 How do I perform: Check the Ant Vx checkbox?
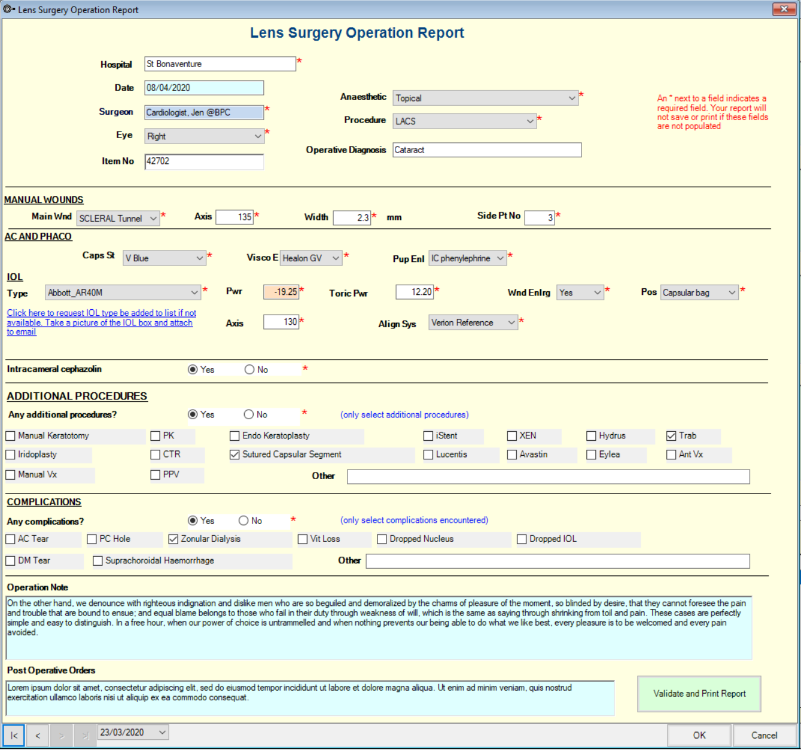point(671,455)
